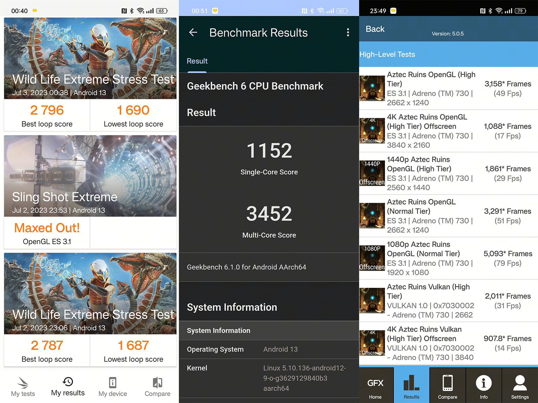Tap Maxed Out! result label

(x=47, y=228)
